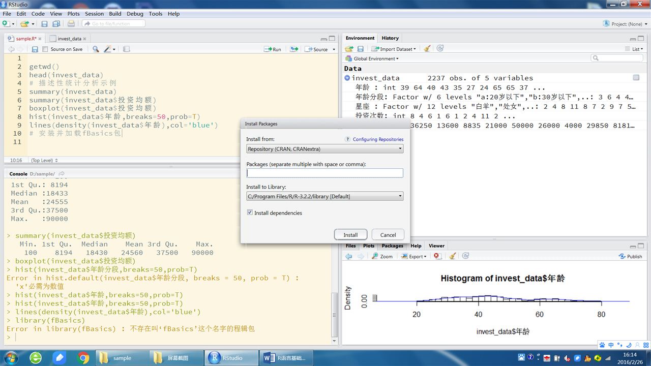Click the Open File folder icon in main toolbar
Screen dimensions: 651x366
click(24, 24)
